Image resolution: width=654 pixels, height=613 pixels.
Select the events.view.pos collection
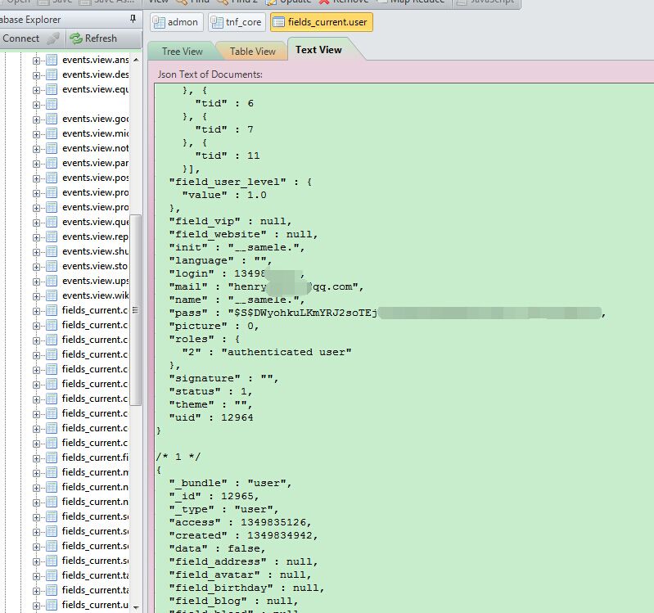[x=95, y=178]
